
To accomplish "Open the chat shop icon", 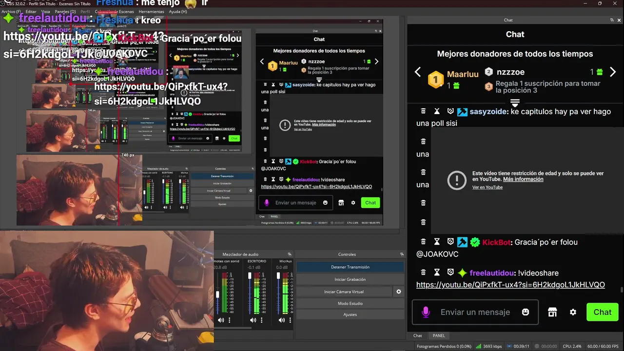I will point(552,312).
